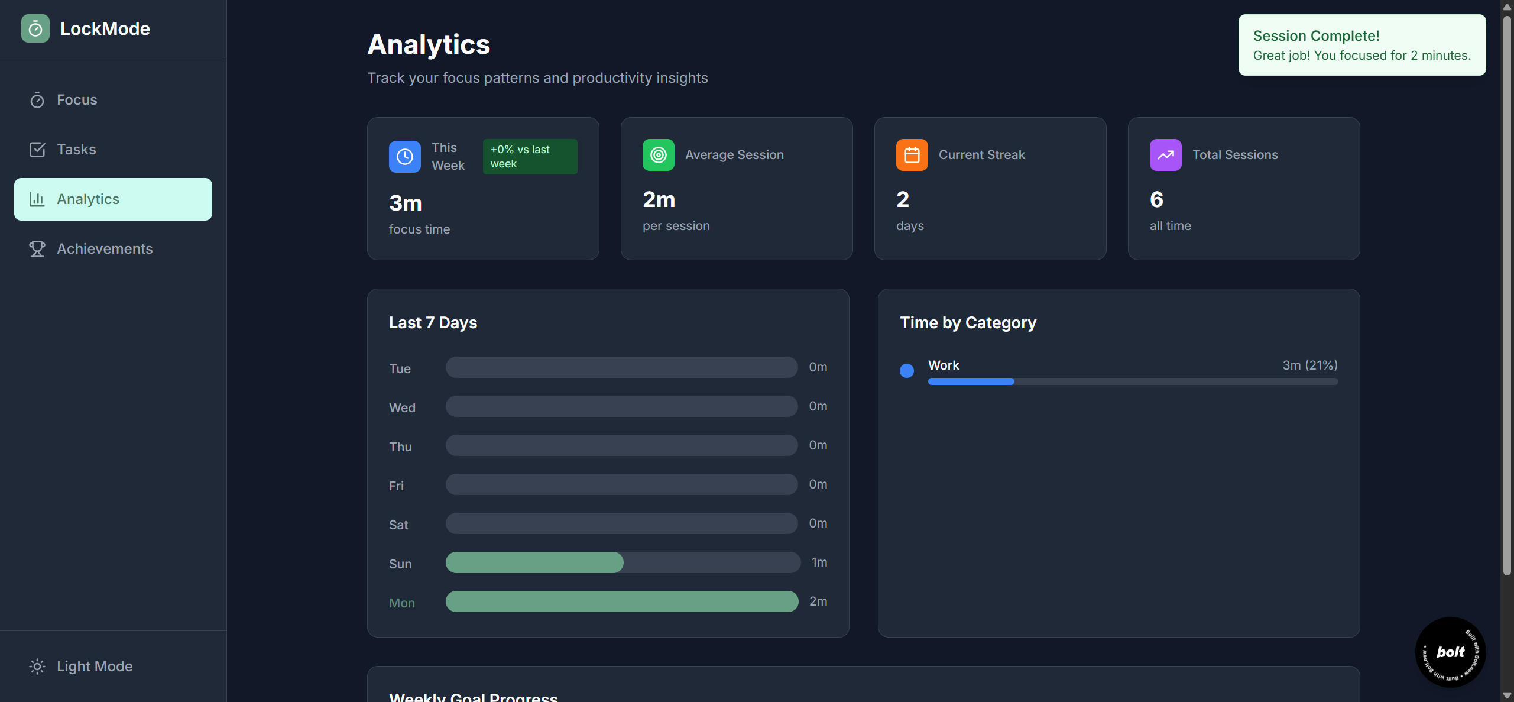The image size is (1514, 702).
Task: Click the orange calendar icon for Current Streak
Action: coord(912,155)
